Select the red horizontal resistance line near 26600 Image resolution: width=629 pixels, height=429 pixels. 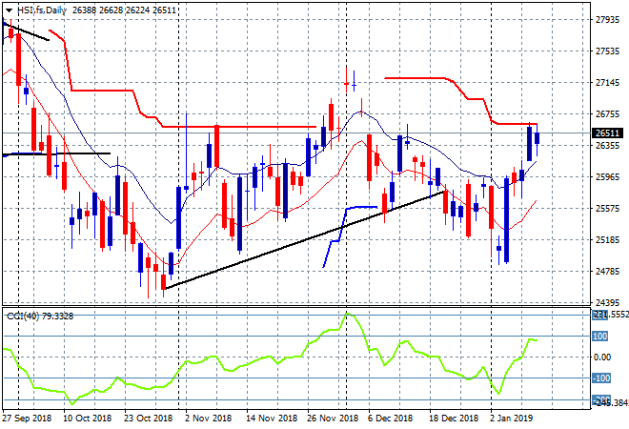click(x=239, y=127)
